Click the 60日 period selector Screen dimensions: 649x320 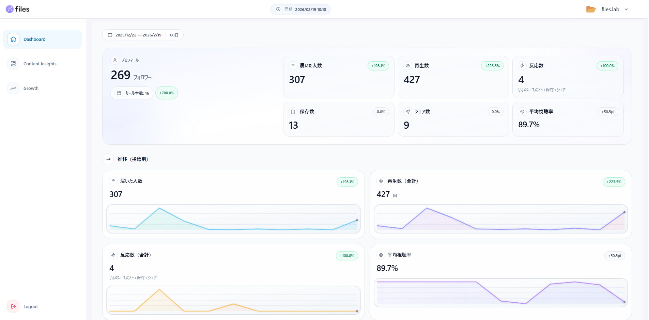(174, 35)
